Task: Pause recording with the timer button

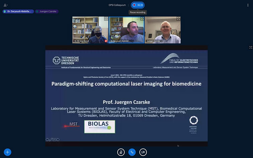Action: tap(138, 5)
